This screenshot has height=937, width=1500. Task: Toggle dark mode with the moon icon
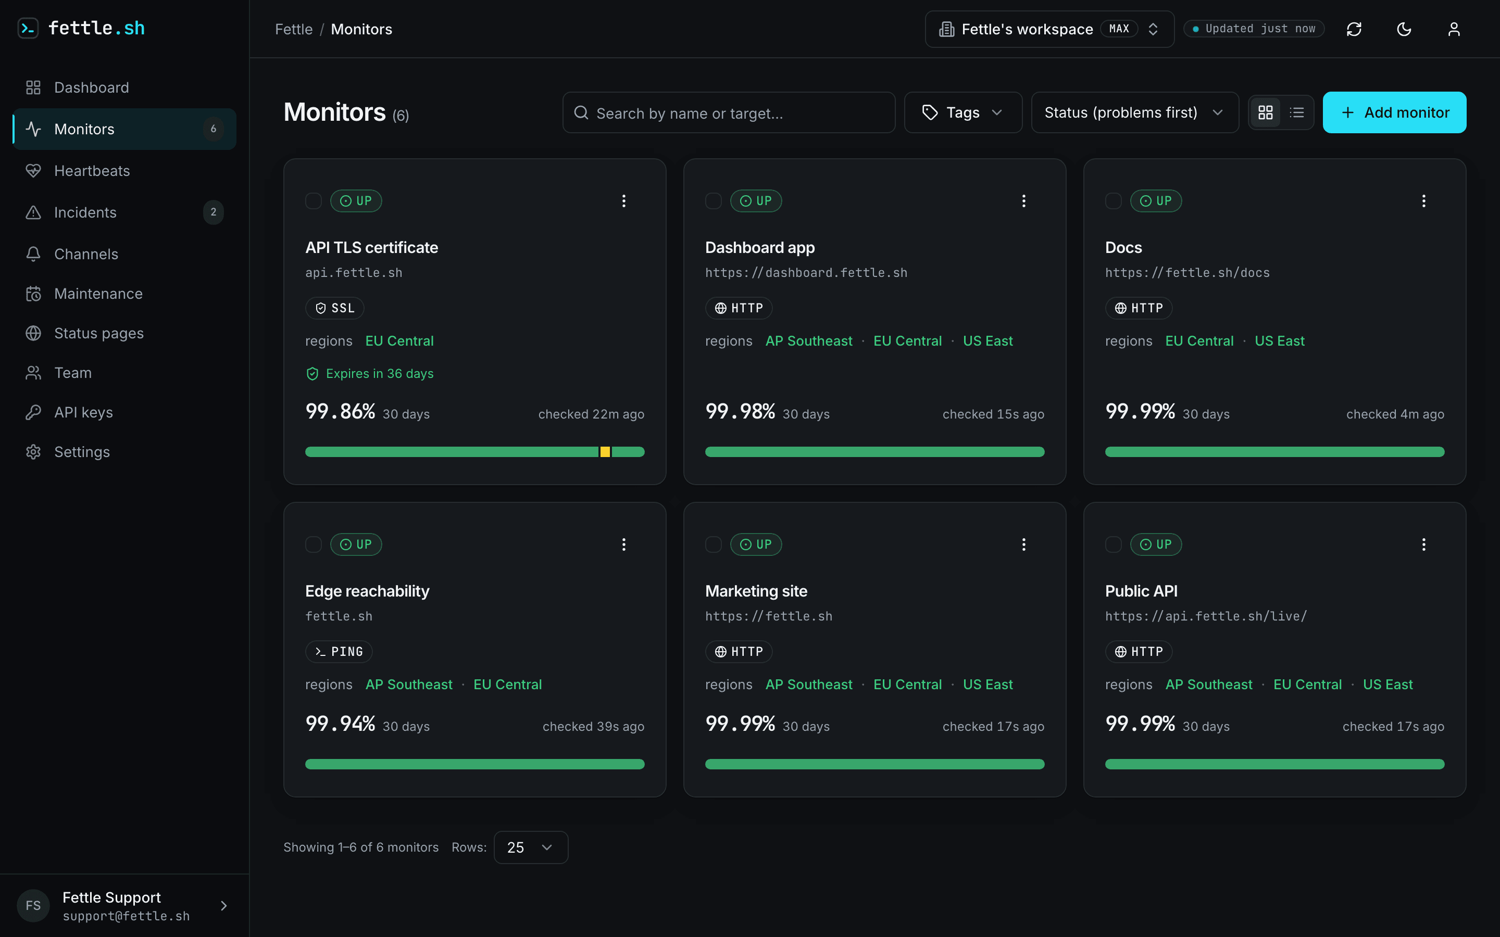[x=1404, y=29]
